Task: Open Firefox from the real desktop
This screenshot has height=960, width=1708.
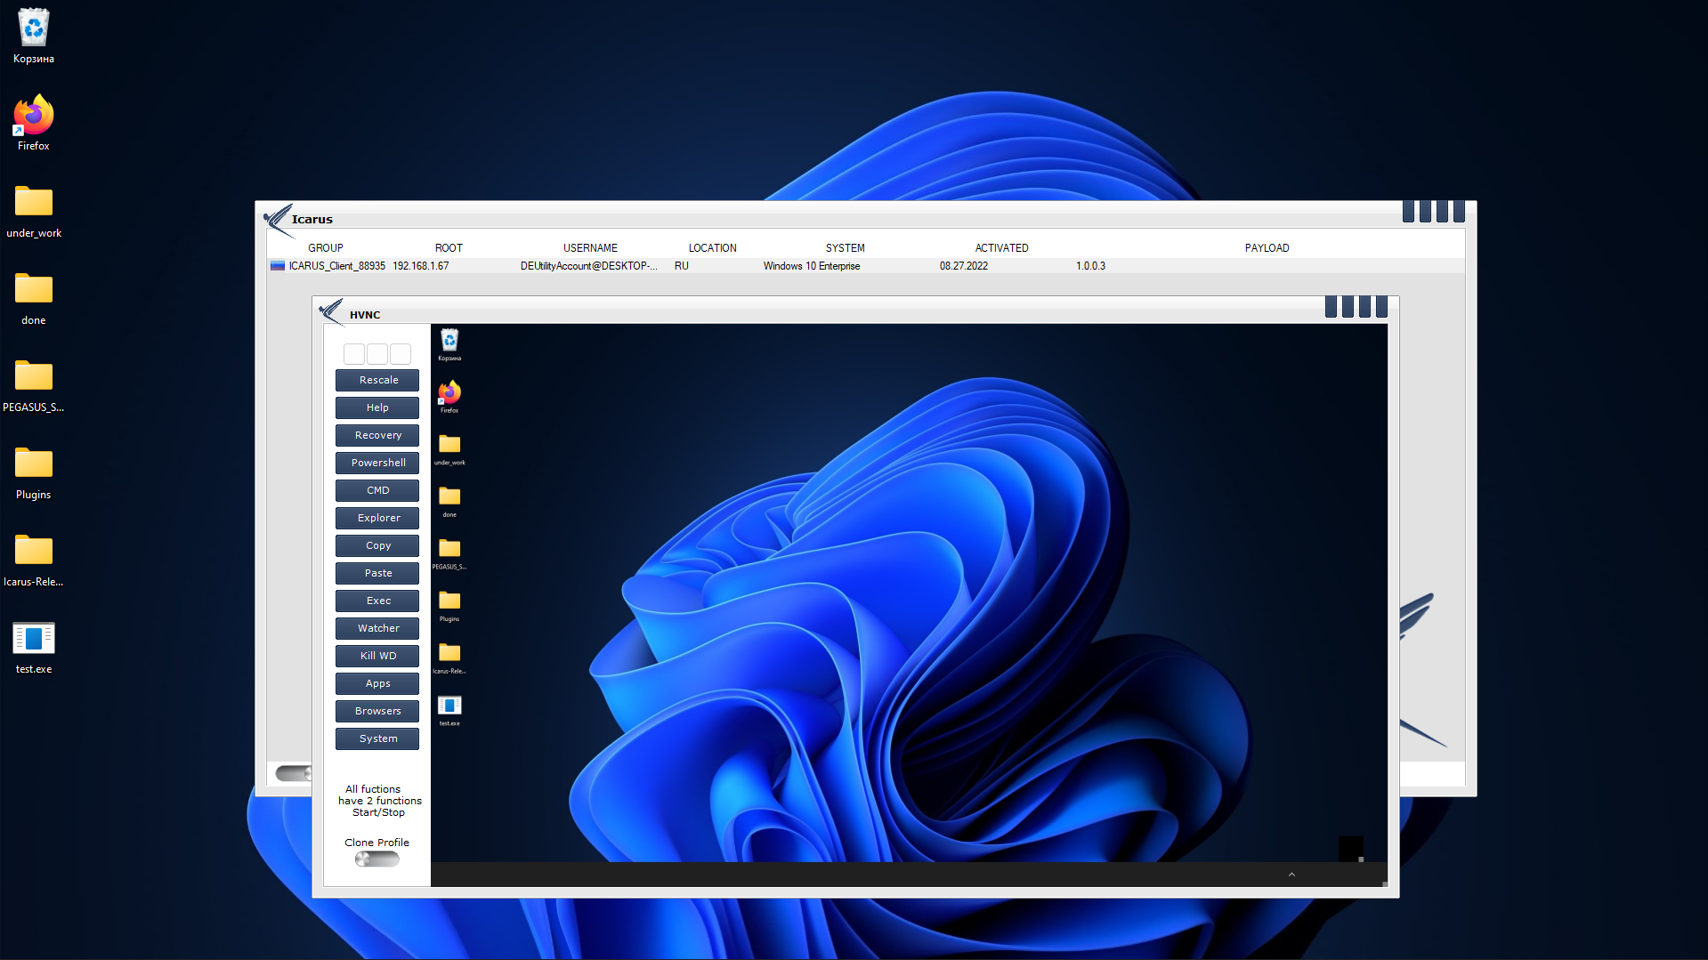Action: click(x=33, y=116)
